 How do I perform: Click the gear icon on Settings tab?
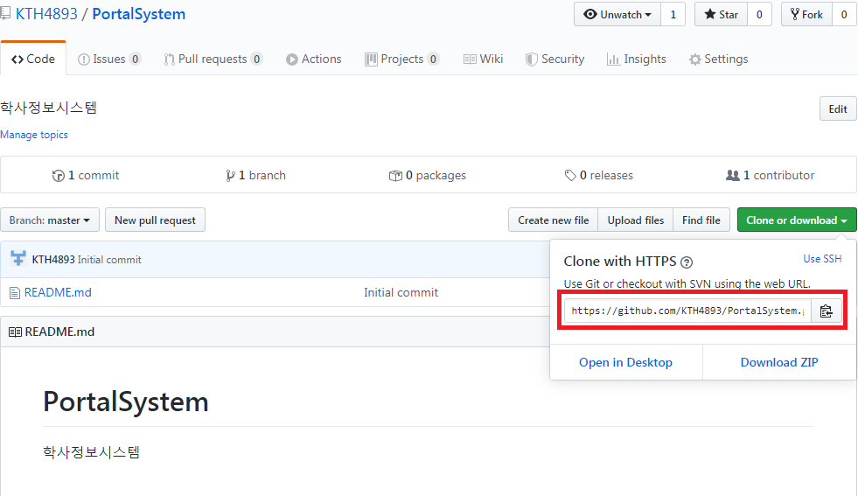point(695,59)
